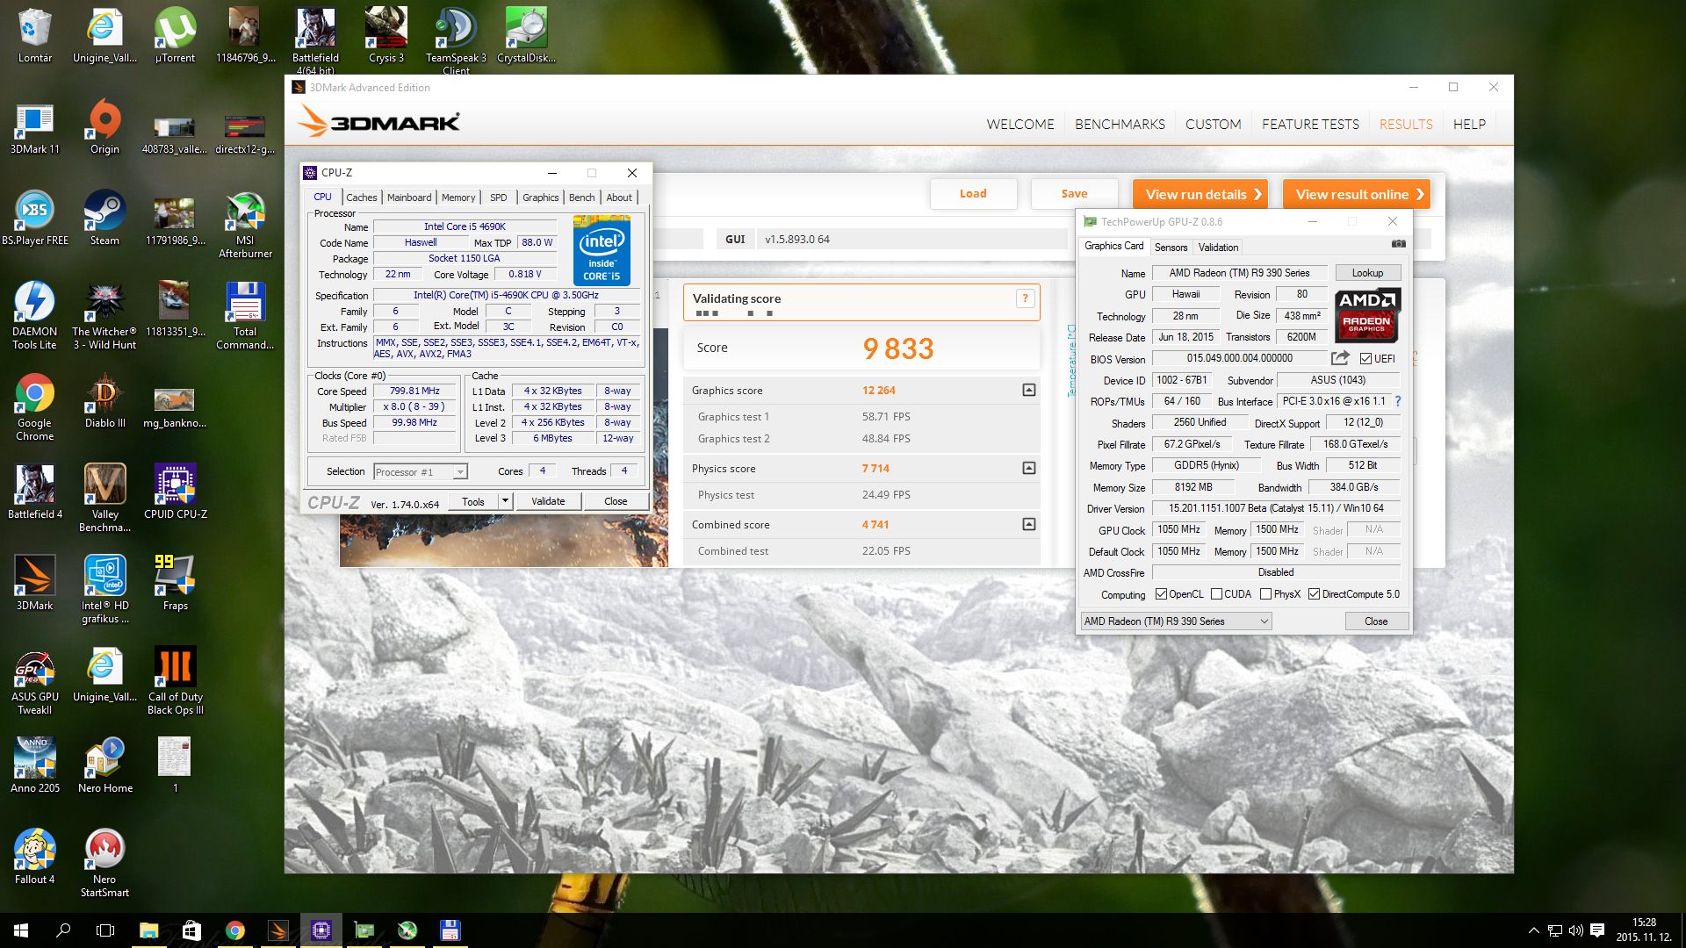
Task: Open MSI Afterburner shortcut
Action: pyautogui.click(x=245, y=225)
